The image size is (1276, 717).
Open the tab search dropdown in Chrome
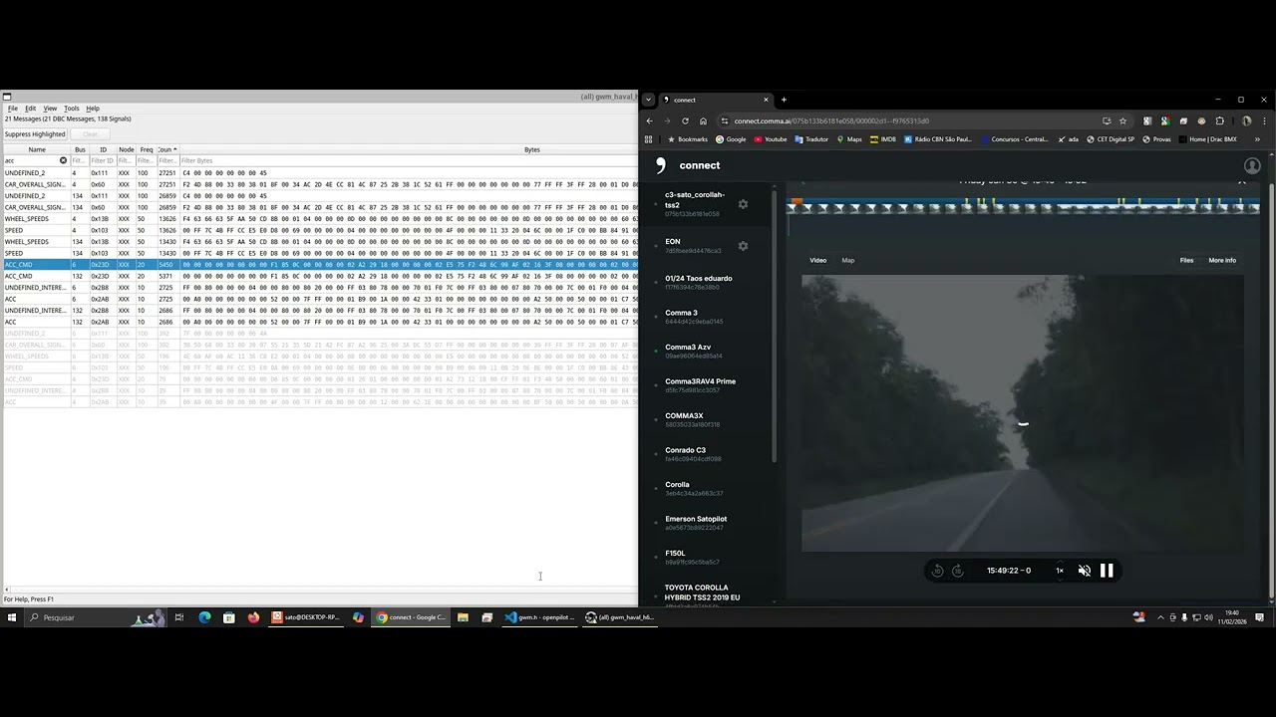point(649,100)
